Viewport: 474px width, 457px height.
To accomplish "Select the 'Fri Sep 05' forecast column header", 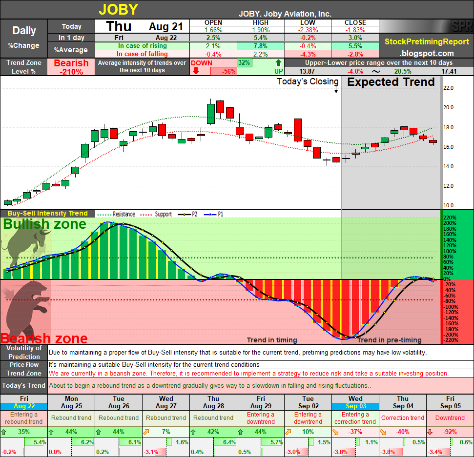I will [x=450, y=402].
